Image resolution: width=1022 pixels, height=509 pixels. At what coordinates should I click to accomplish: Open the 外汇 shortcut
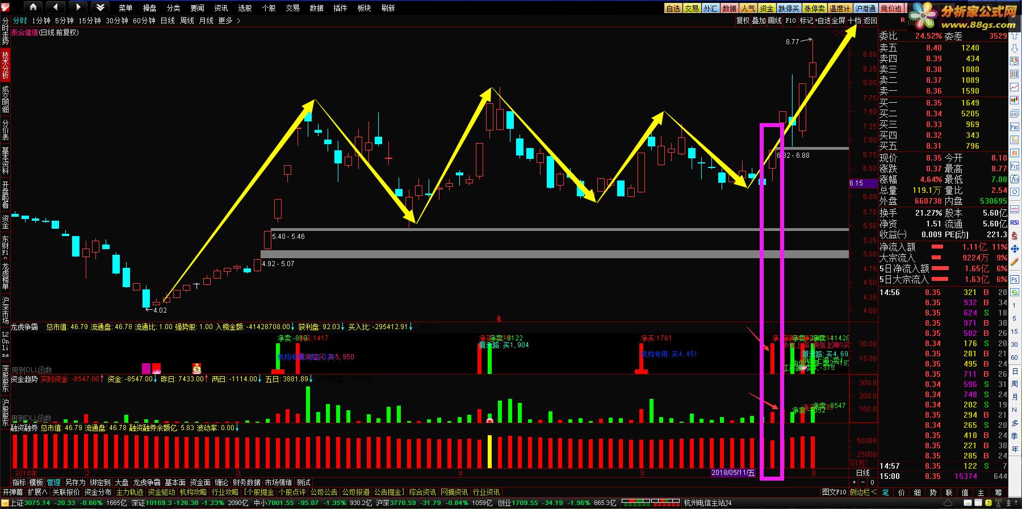click(x=711, y=9)
